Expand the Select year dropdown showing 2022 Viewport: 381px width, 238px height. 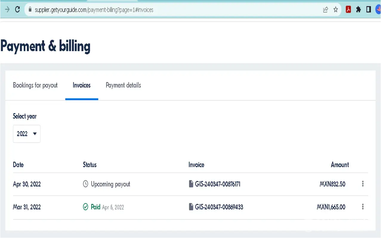coord(27,134)
